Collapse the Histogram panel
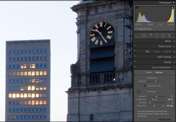176x122 pixels. point(174,3)
